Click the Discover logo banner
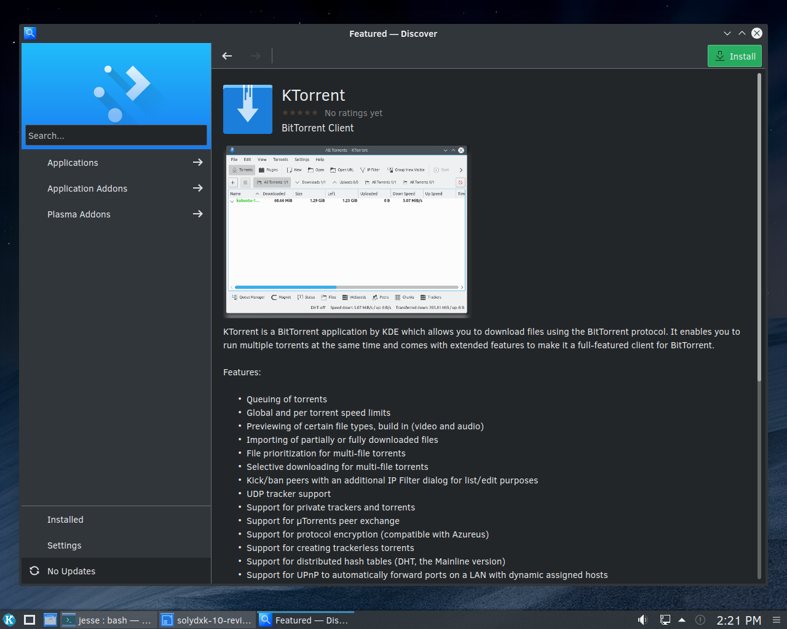Image resolution: width=787 pixels, height=629 pixels. pos(116,84)
